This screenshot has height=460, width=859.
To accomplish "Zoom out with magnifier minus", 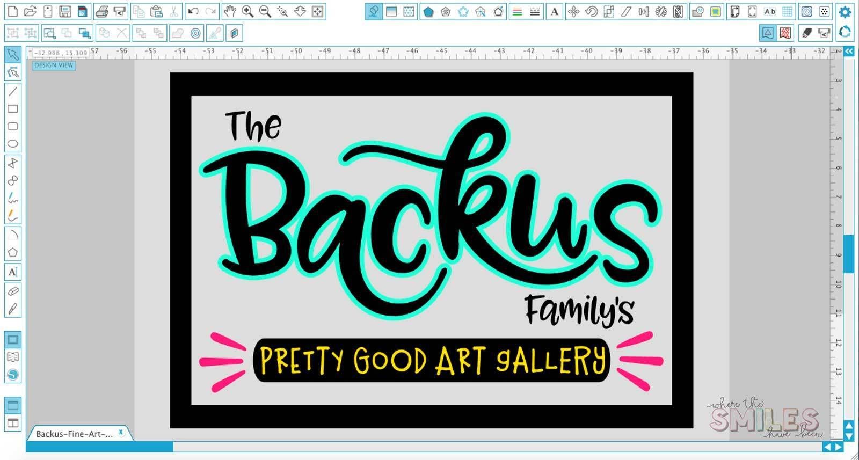I will (x=265, y=11).
